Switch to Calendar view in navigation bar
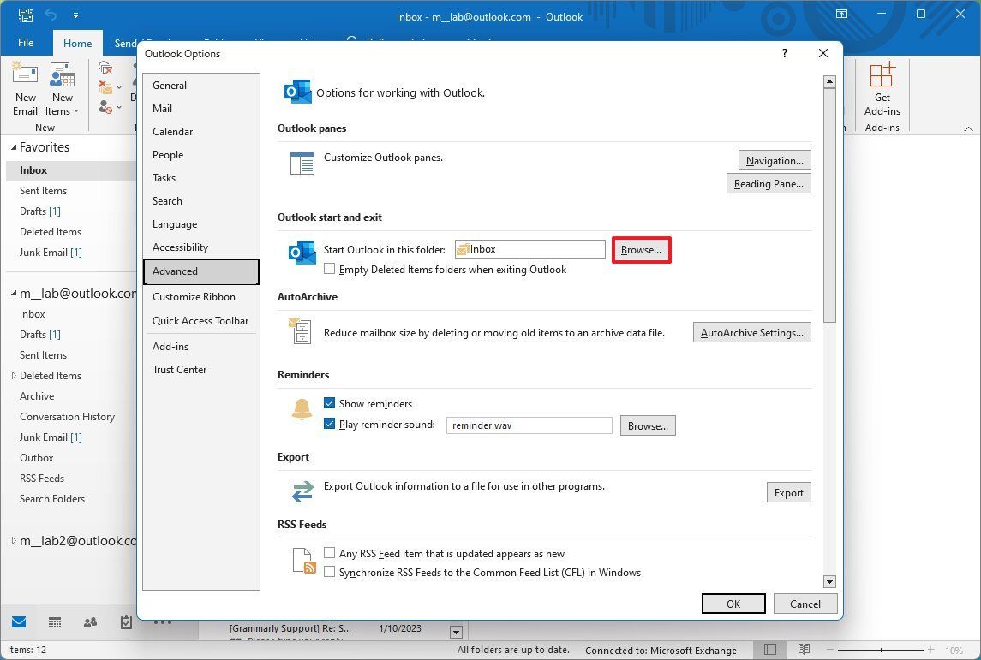Viewport: 981px width, 660px height. [54, 622]
